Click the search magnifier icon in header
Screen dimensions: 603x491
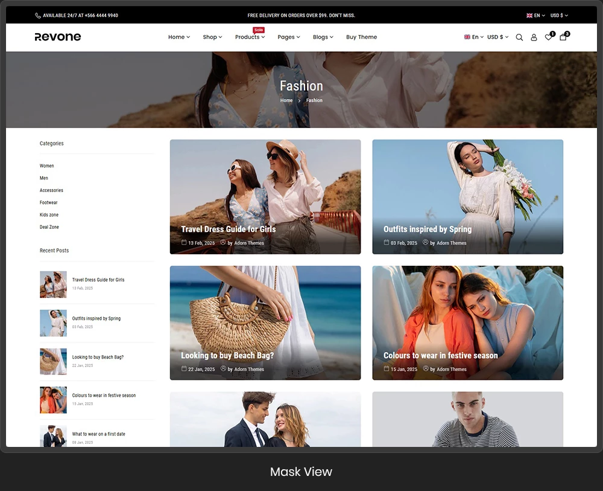click(x=519, y=37)
